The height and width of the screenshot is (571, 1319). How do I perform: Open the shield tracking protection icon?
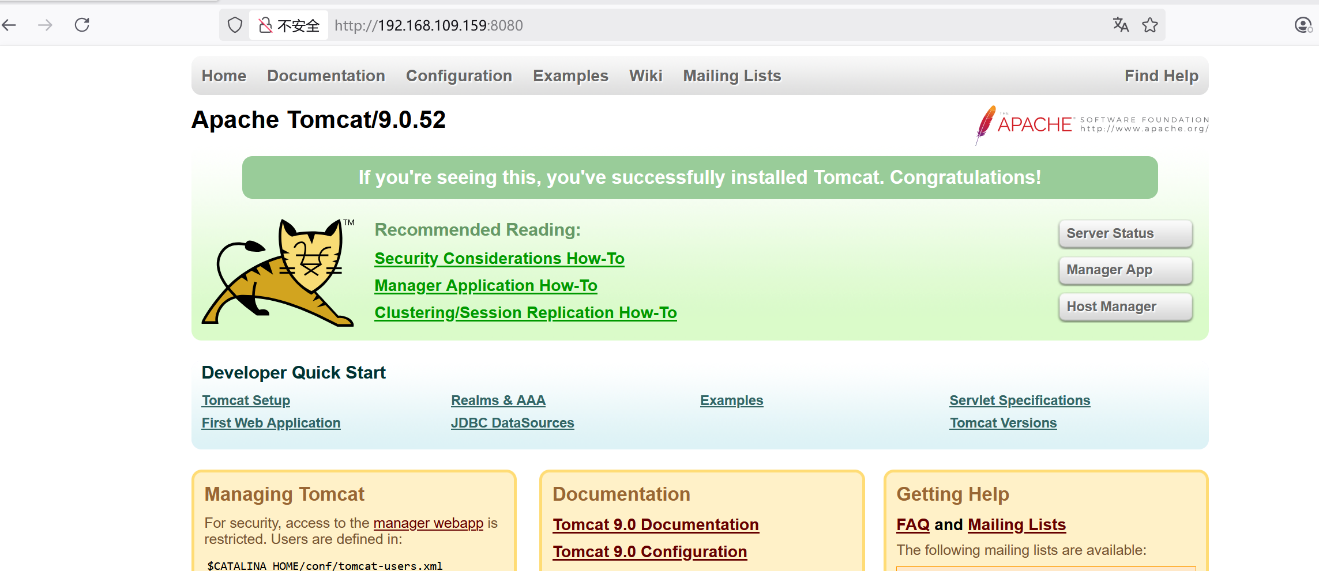point(235,25)
